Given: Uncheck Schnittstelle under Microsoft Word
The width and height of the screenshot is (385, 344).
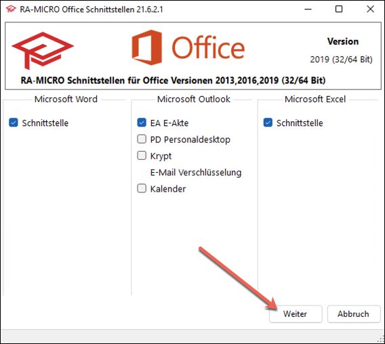Looking at the screenshot, I should (x=14, y=123).
